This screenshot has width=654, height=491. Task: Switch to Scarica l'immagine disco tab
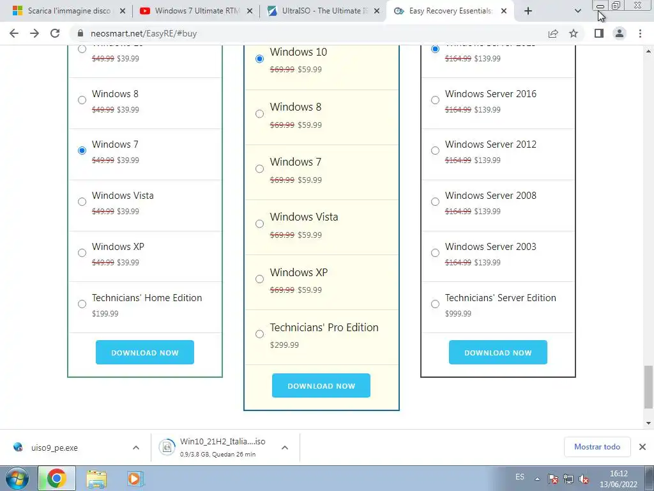[x=69, y=11]
